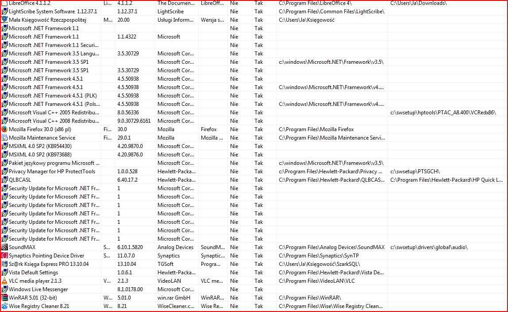
Task: Click the Windows Live Messenger icon
Action: point(4,289)
